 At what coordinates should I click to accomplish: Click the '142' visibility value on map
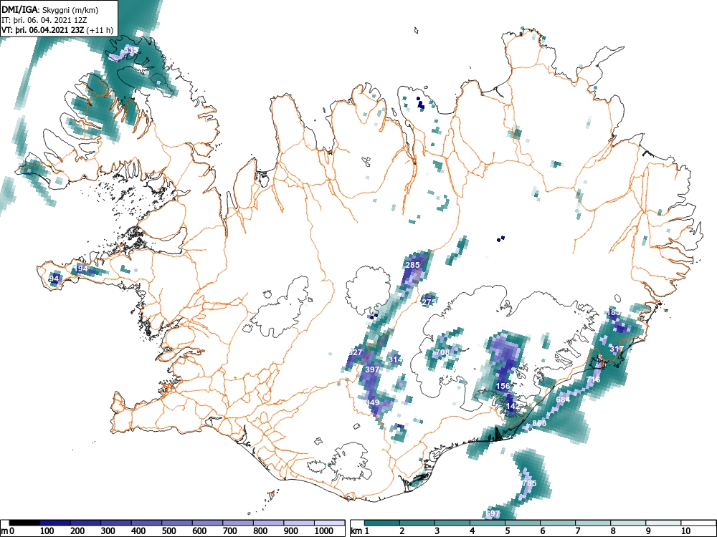513,406
